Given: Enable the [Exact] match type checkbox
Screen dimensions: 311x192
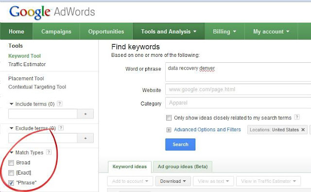Looking at the screenshot, I should pos(11,173).
